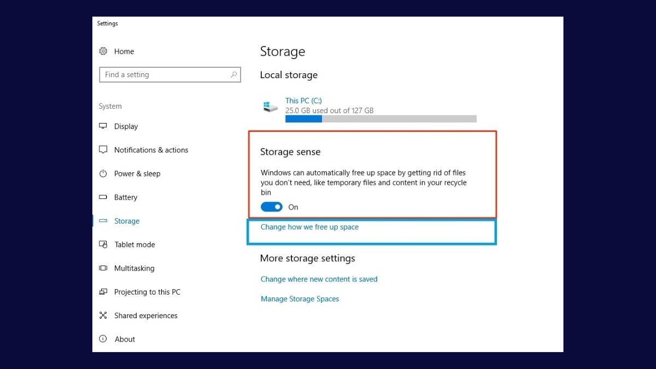
Task: Click the Settings window title
Action: click(108, 24)
